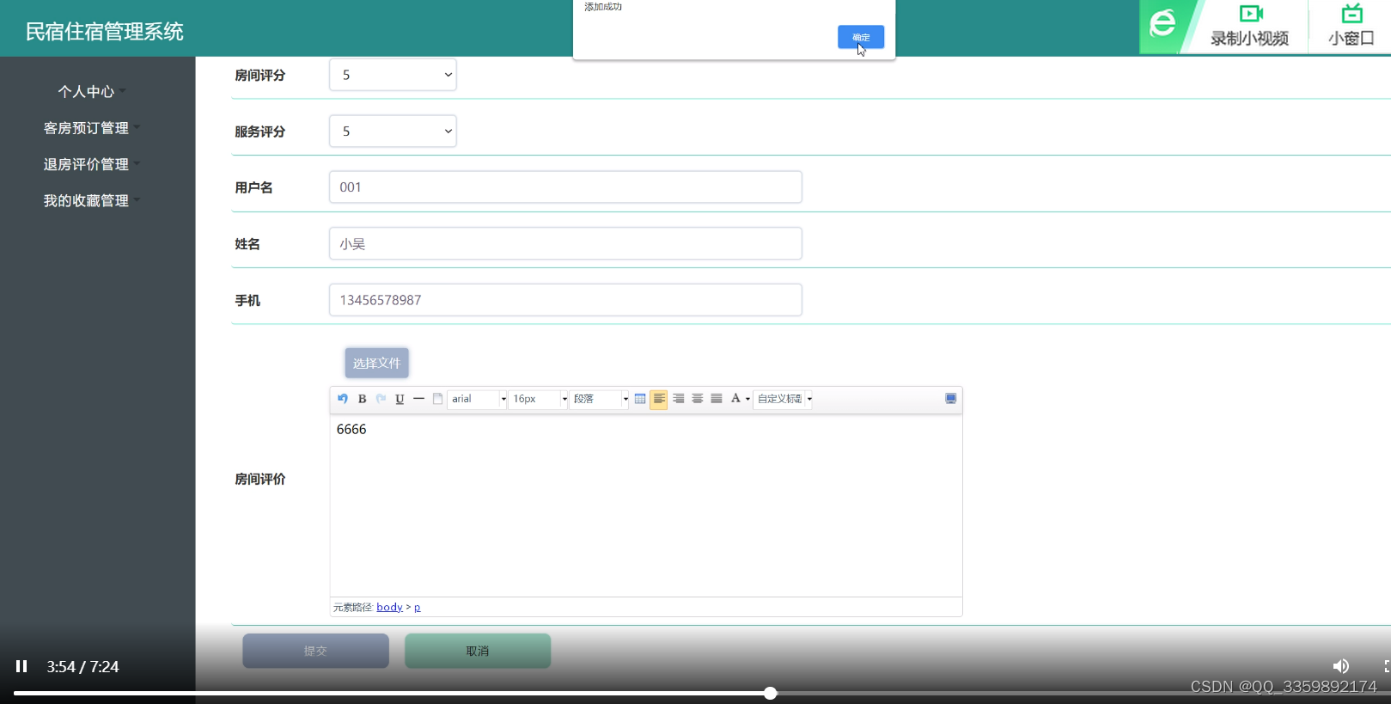Click the 选择文件 choose file button

[x=376, y=363]
